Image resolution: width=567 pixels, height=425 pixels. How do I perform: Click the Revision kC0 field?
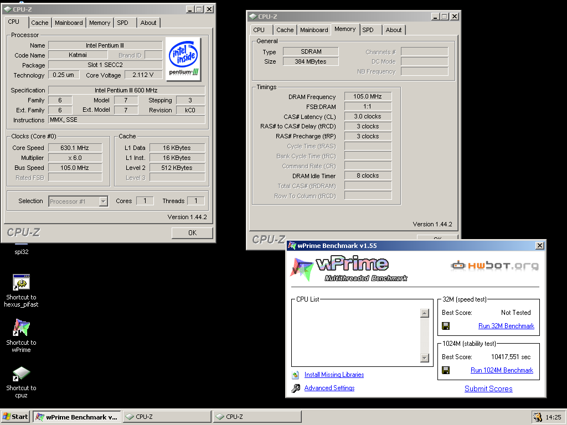[x=190, y=110]
